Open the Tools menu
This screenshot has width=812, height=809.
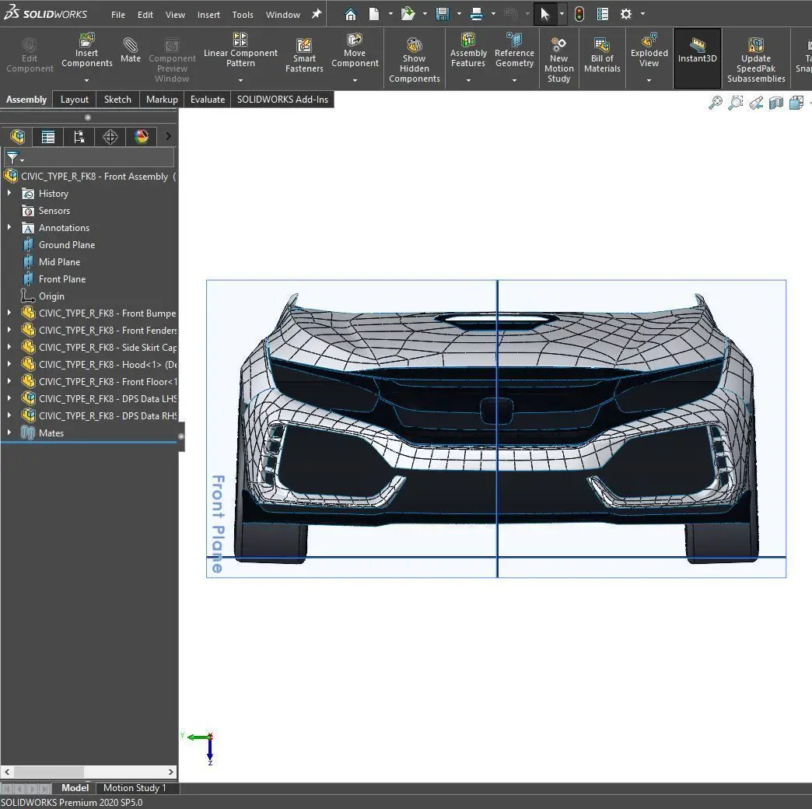243,15
